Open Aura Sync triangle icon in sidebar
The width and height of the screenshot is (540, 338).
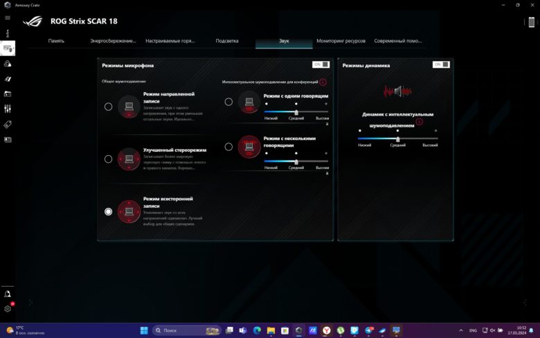coord(8,64)
